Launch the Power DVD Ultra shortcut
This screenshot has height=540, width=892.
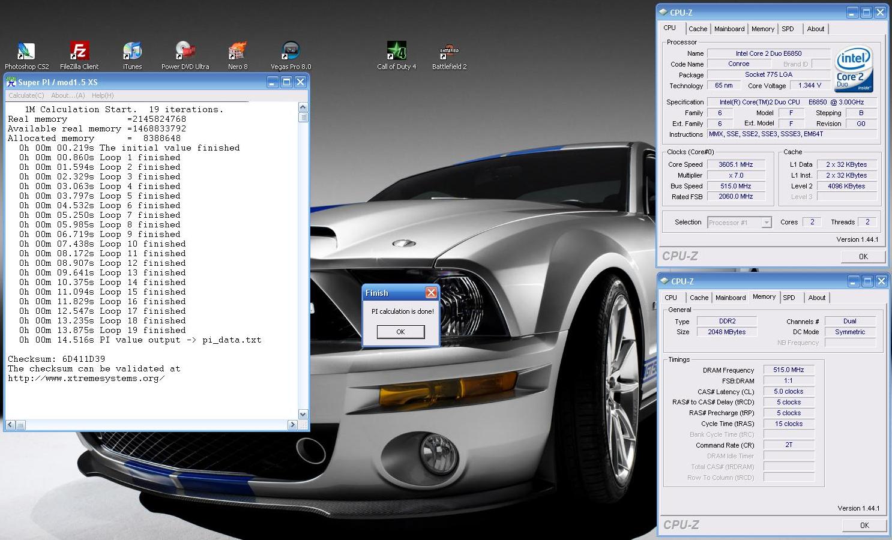click(x=185, y=56)
